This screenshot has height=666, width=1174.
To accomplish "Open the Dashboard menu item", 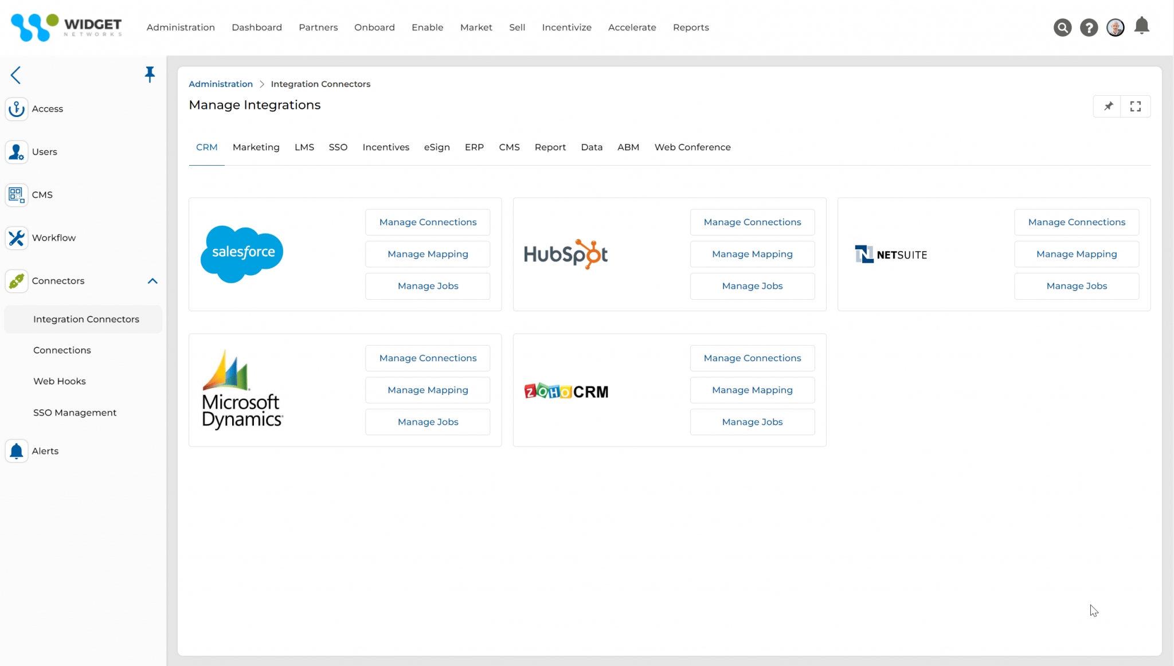I will pos(257,27).
